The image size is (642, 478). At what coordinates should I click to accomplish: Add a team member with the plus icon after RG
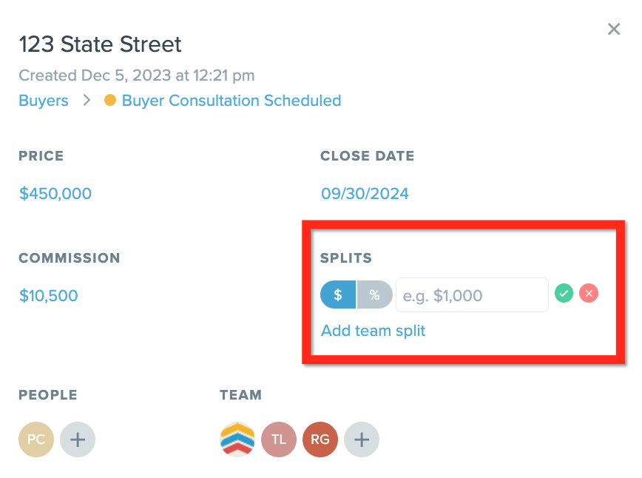tap(362, 440)
